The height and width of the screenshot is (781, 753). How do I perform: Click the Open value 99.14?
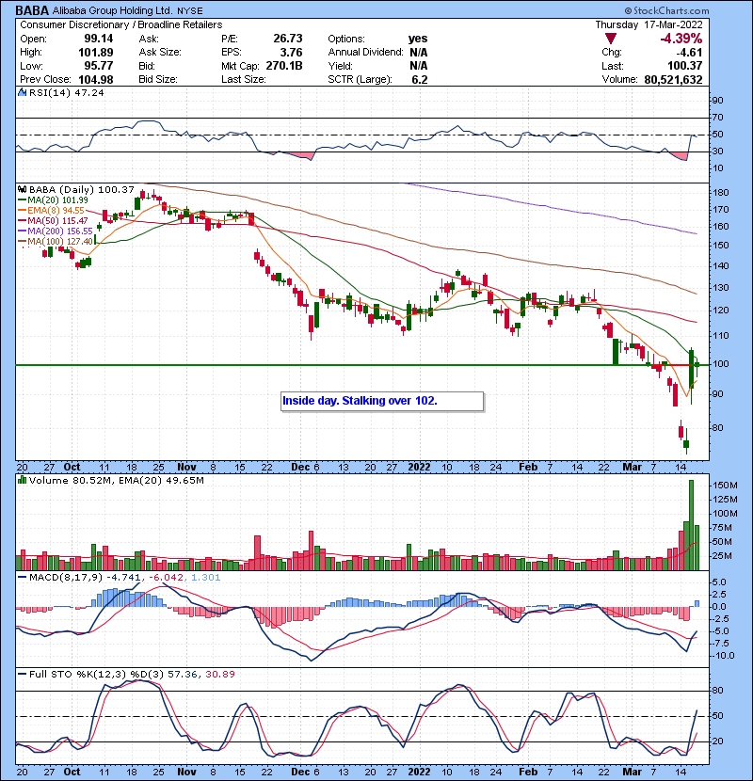coord(99,39)
